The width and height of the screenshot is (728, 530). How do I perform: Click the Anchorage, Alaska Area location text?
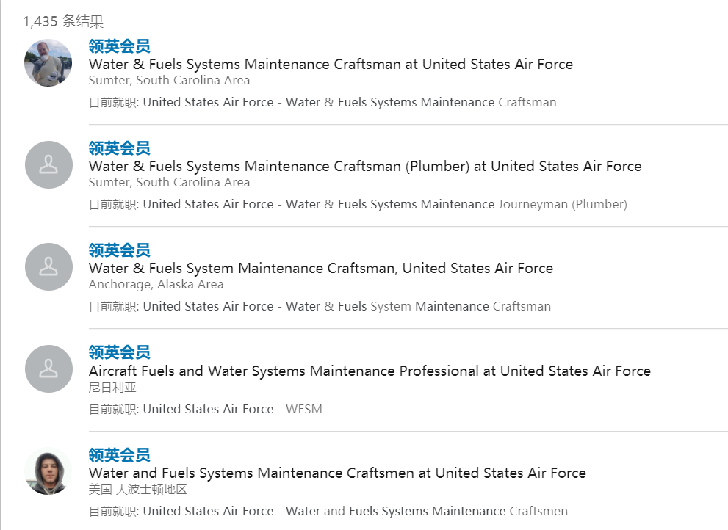point(156,284)
